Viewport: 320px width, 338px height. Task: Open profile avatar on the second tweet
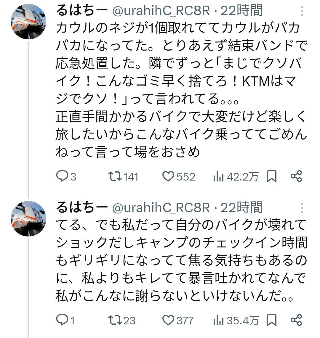click(x=28, y=219)
